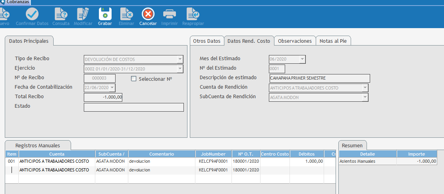Click the Total Recibo amount field
Screen dimensions: 444x194
(x=103, y=97)
